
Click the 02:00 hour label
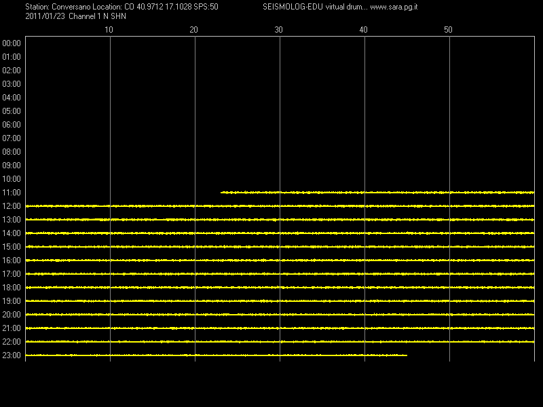(12, 71)
